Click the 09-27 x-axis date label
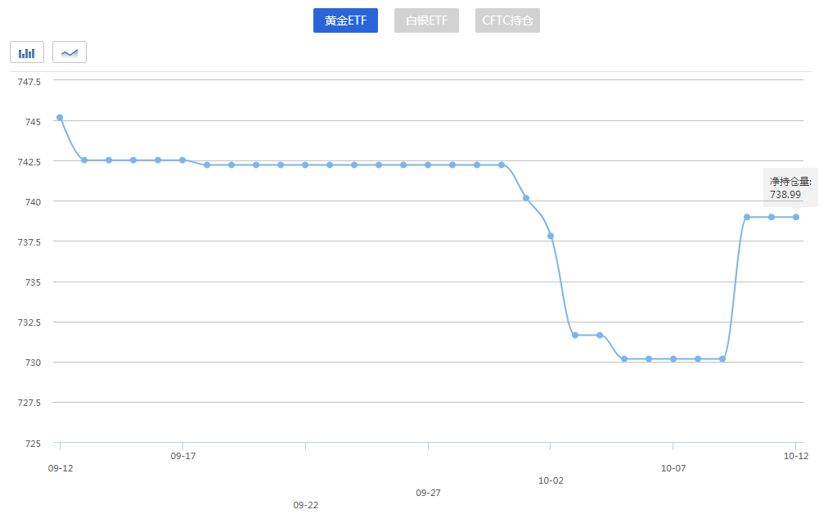 [x=428, y=493]
